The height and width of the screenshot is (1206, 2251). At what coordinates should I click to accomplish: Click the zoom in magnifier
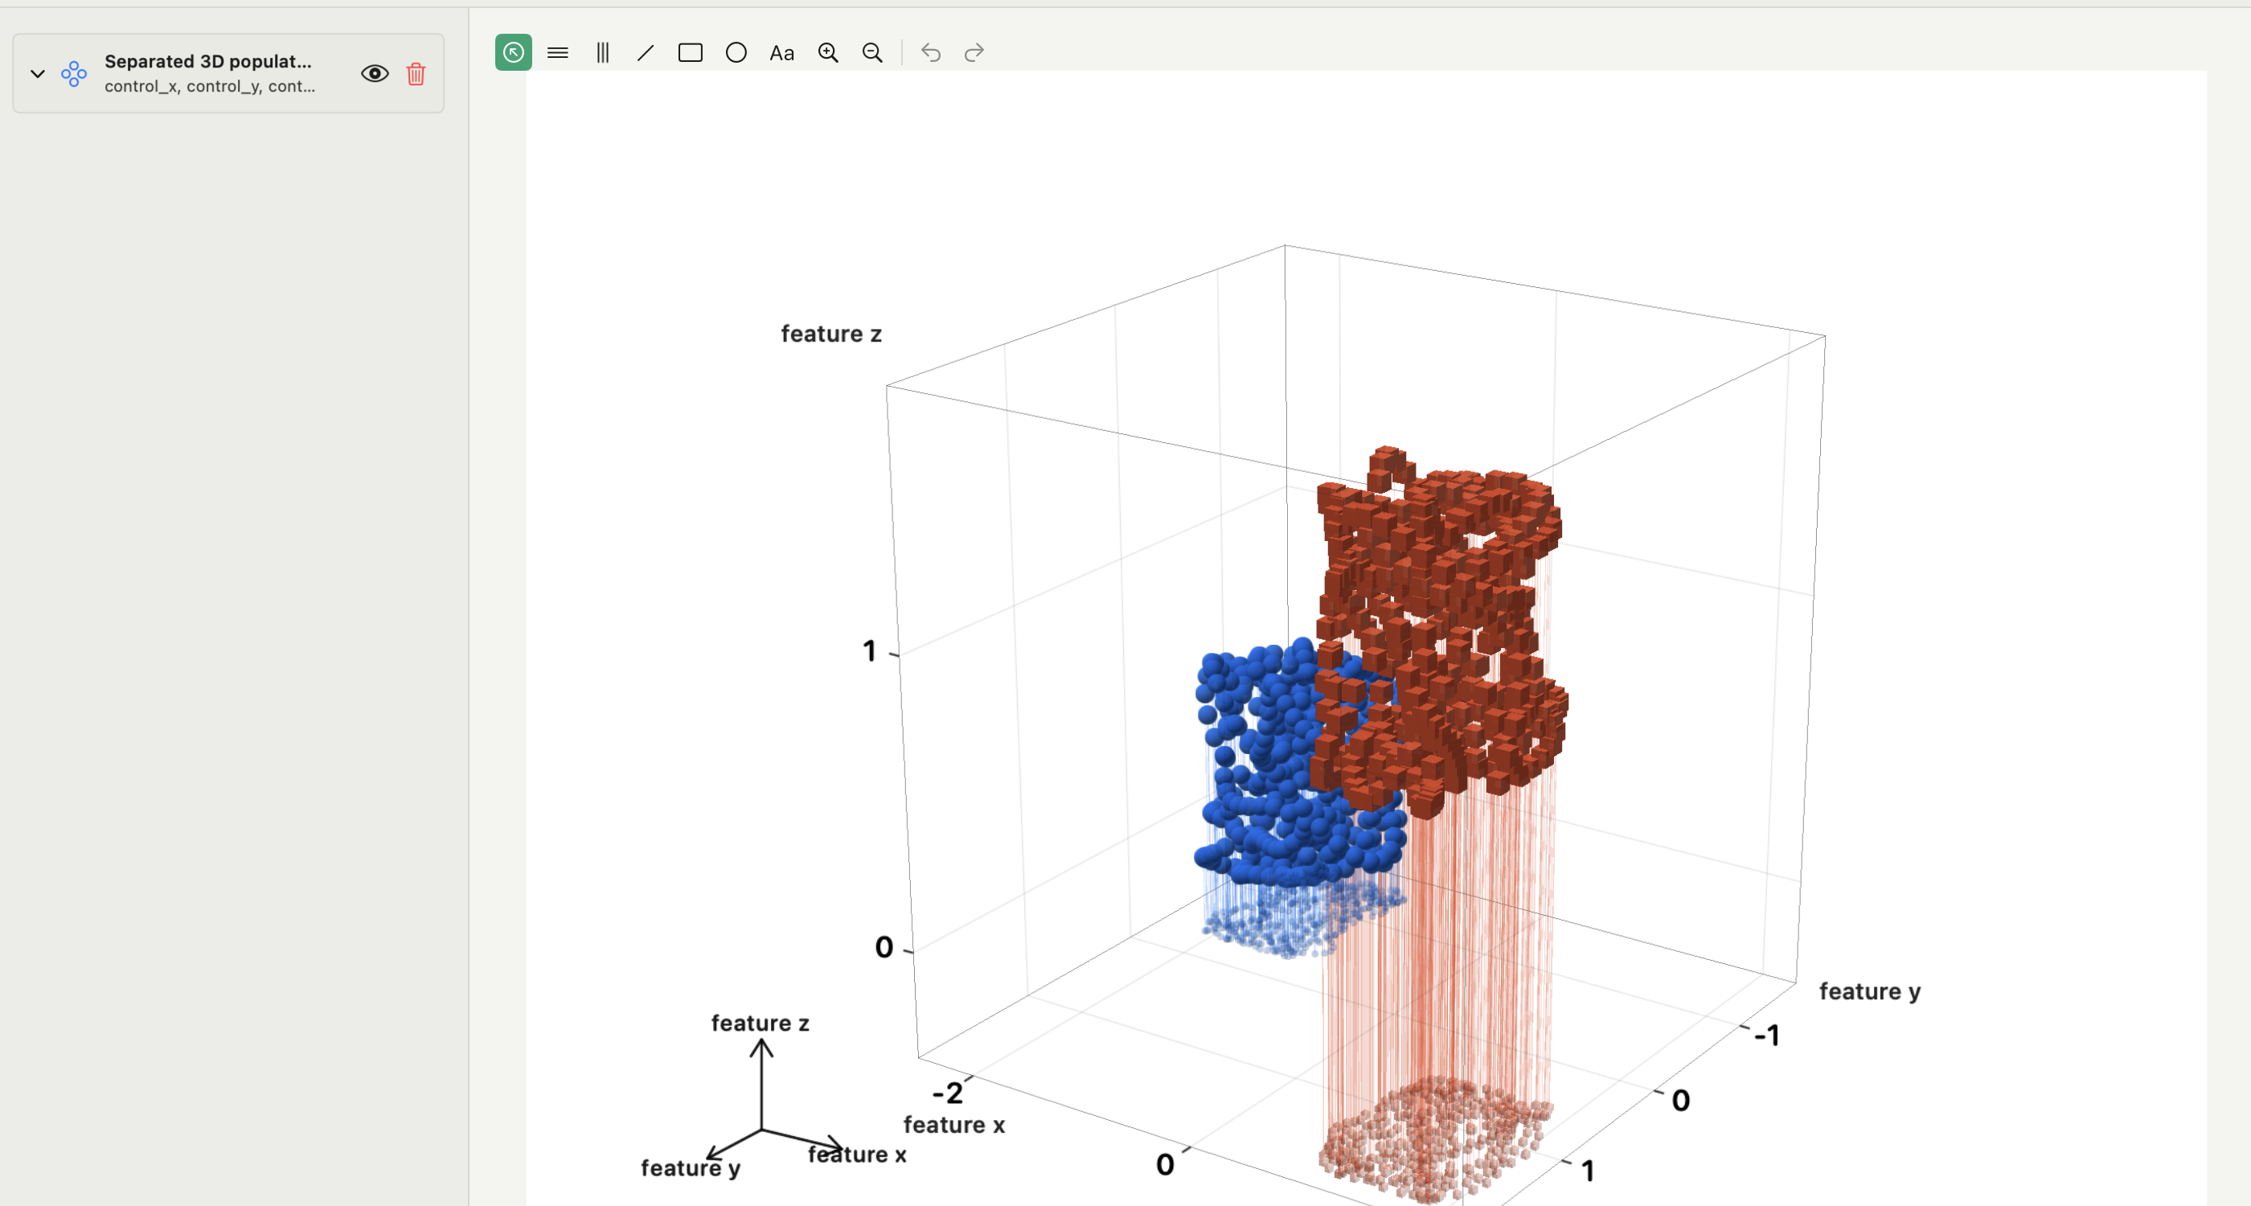(x=827, y=53)
